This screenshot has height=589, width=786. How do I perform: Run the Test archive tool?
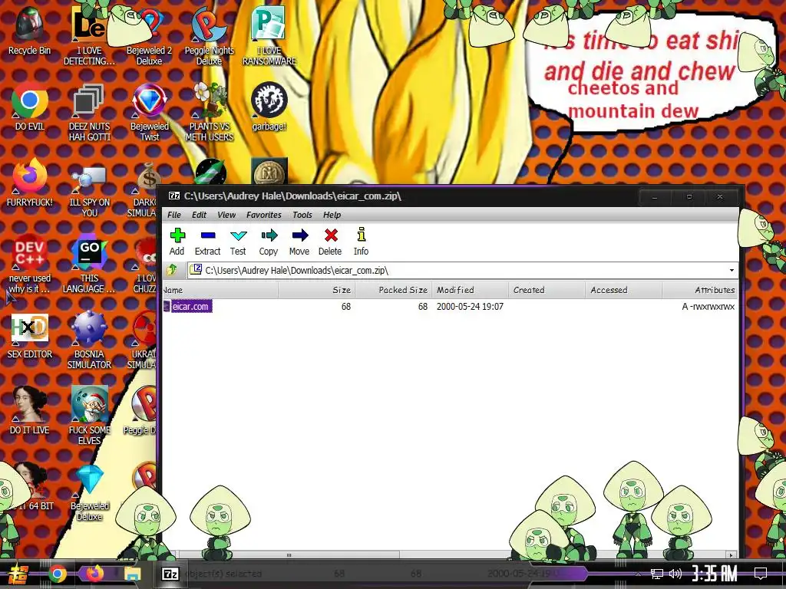point(238,242)
